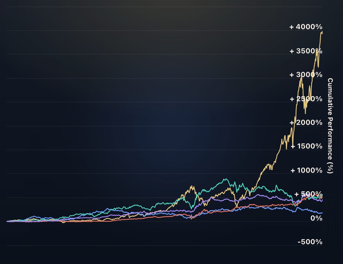Click the shared starting point of all lines
Viewport: 343px width, 264px height.
tap(7, 221)
